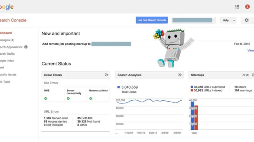Click Use new Search Console button
This screenshot has height=142, width=254.
click(x=152, y=20)
